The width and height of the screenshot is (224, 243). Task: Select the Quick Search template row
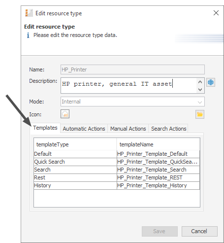pyautogui.click(x=117, y=162)
